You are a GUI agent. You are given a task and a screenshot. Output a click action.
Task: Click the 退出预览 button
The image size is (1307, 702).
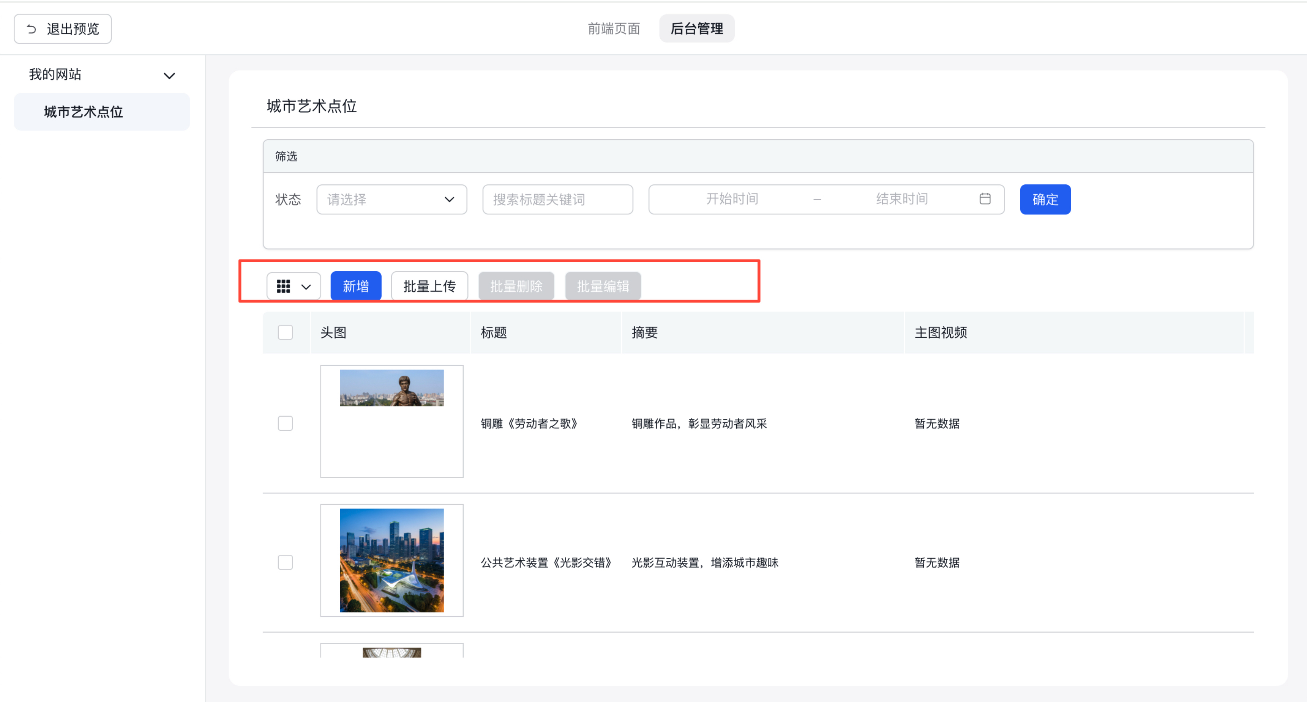(62, 29)
